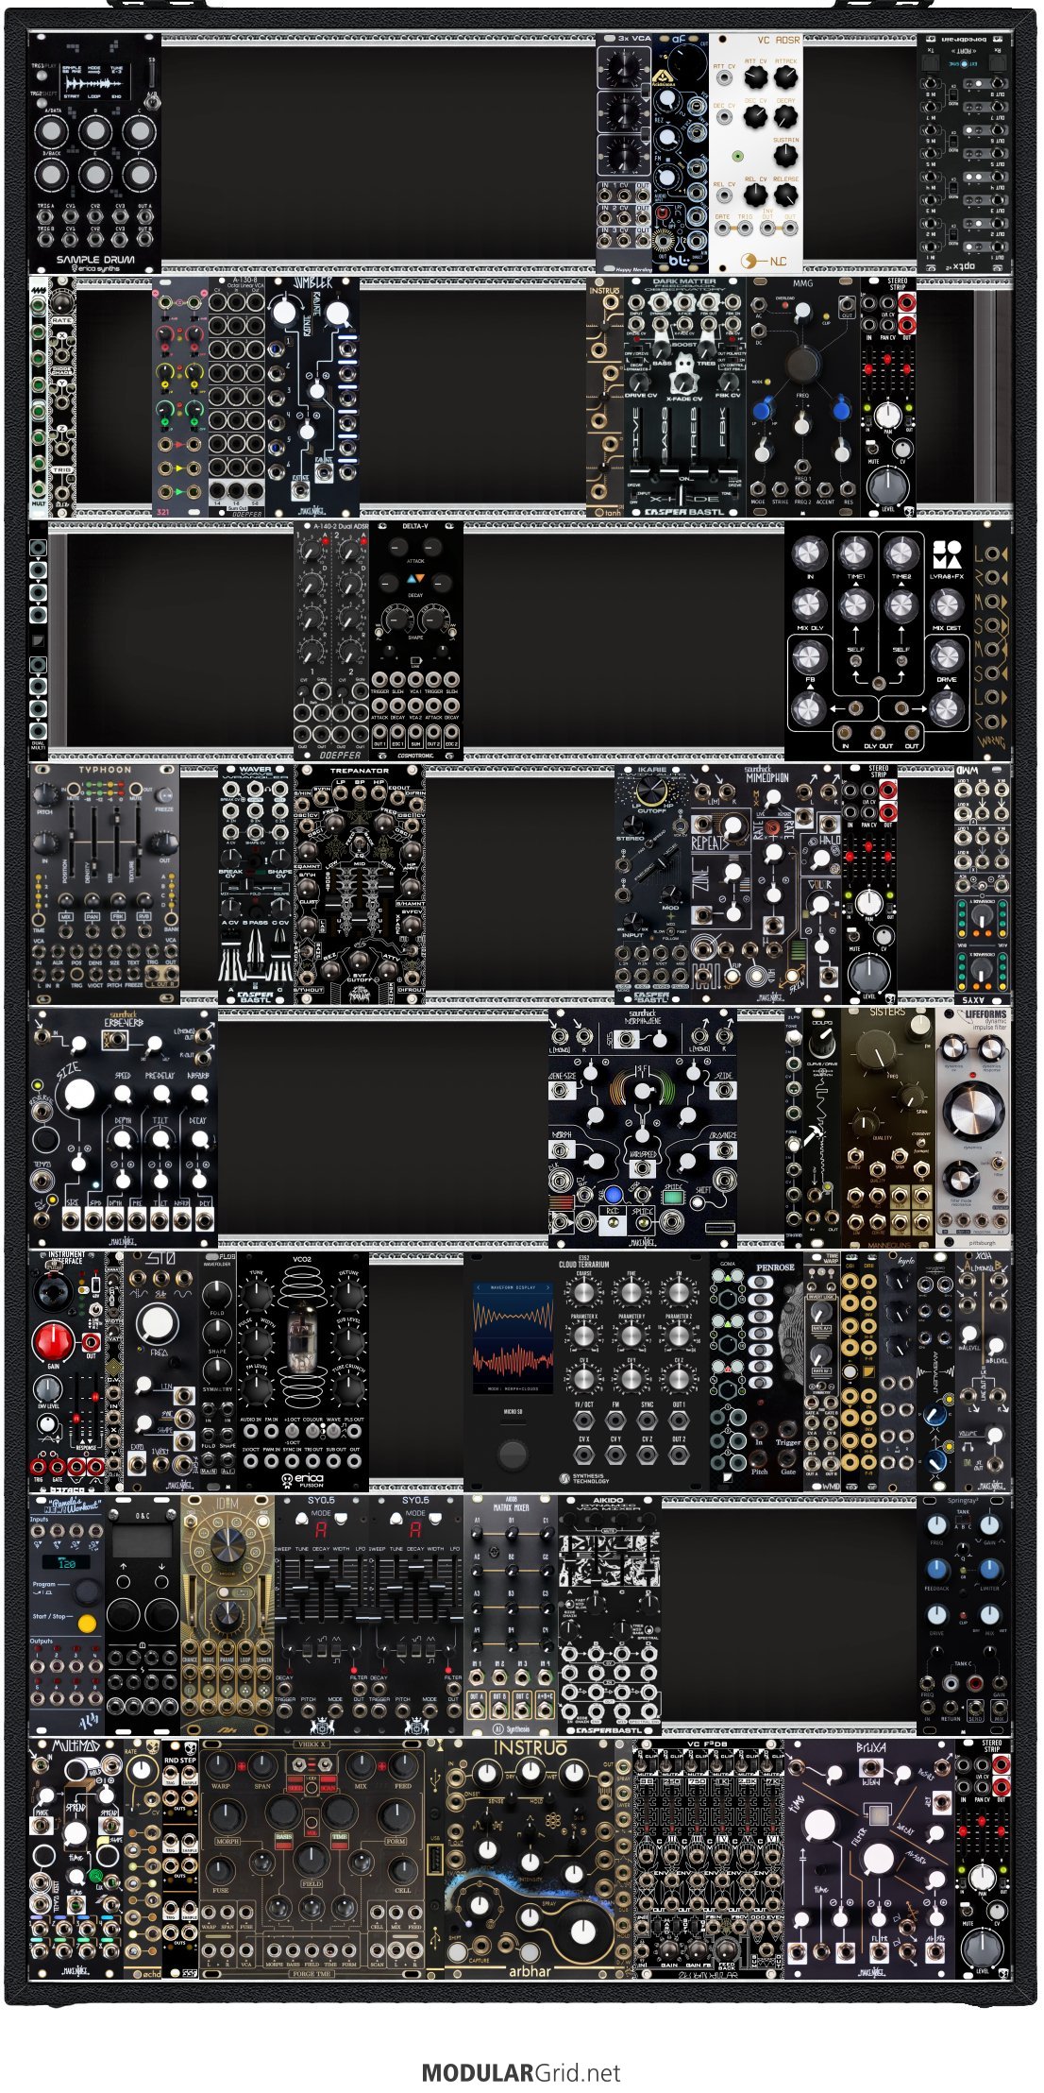The image size is (1044, 2093).
Task: Select the Instruo tanh module
Action: [605, 397]
